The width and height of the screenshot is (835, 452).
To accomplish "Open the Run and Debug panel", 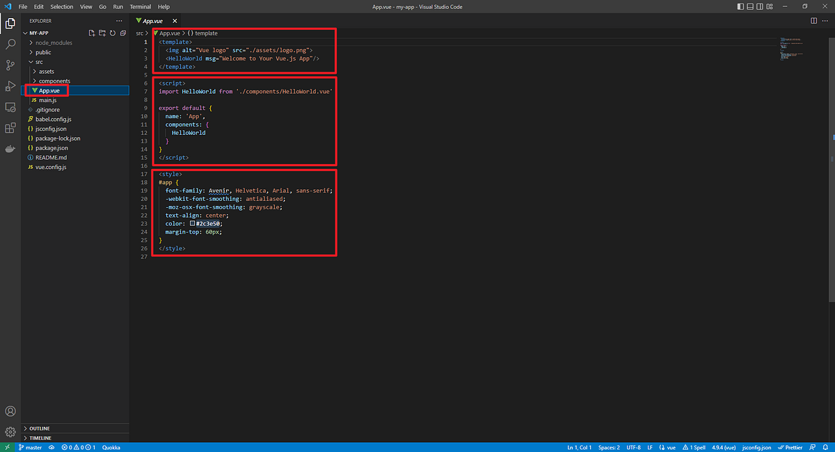I will (x=10, y=86).
